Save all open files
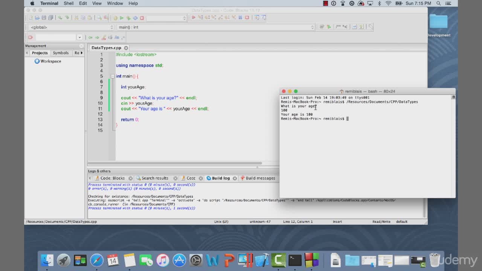 point(50,17)
